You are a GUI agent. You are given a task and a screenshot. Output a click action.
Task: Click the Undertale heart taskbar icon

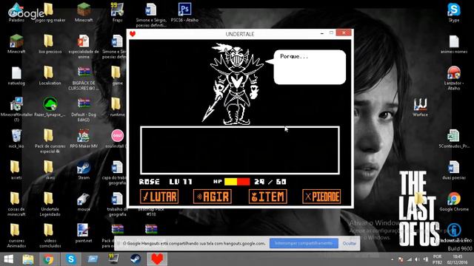tap(157, 259)
